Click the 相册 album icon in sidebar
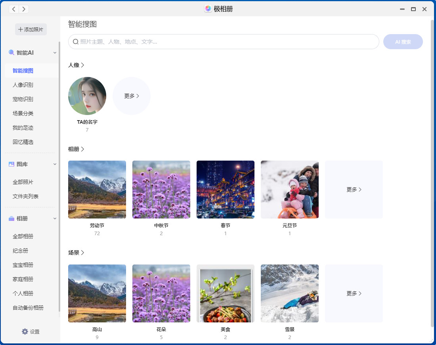Image resolution: width=436 pixels, height=345 pixels. [x=11, y=218]
